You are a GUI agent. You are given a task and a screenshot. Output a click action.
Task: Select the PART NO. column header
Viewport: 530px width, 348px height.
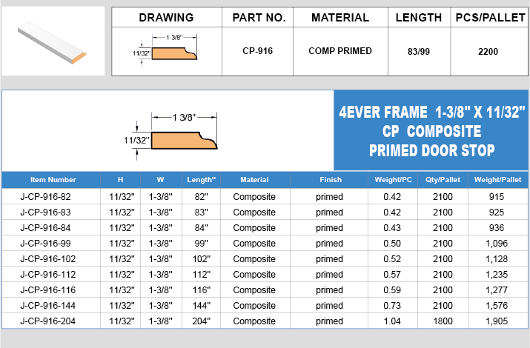click(x=259, y=18)
